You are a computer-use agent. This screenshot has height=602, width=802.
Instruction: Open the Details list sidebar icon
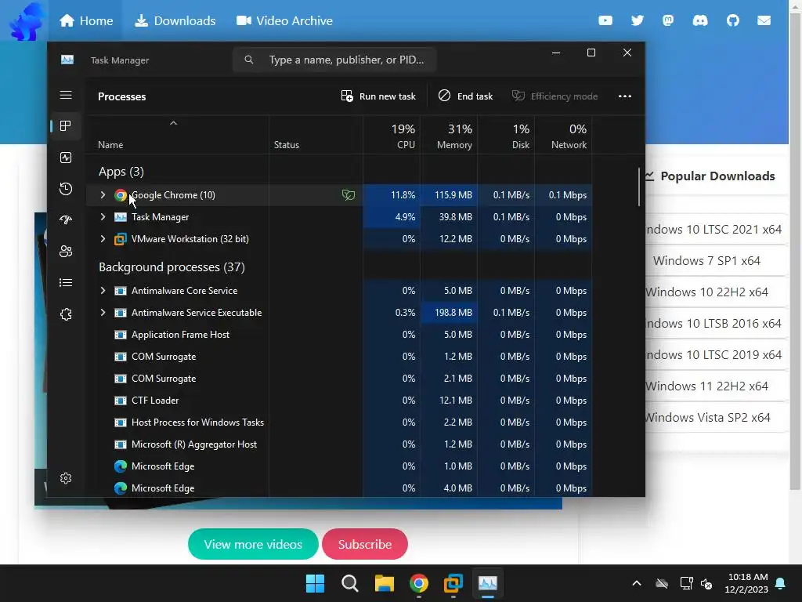[x=66, y=282]
